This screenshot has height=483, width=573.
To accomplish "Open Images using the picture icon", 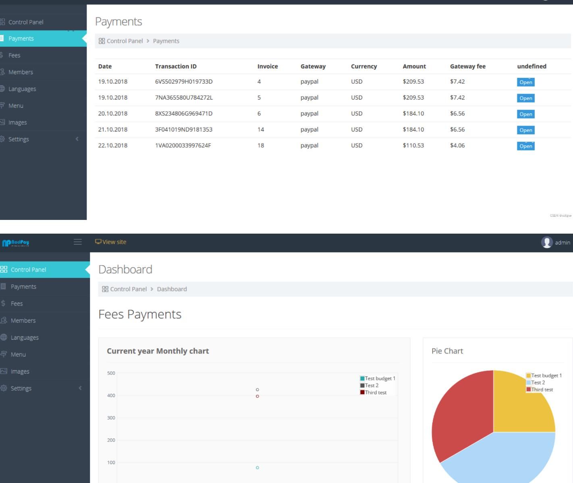I will pos(4,371).
